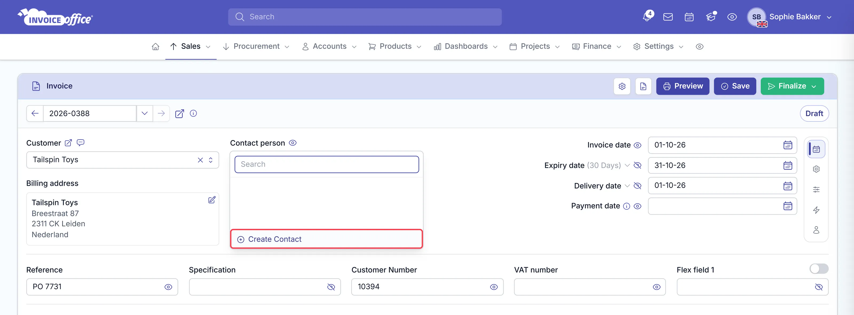Screen dimensions: 854x315
Task: Go to the next invoice arrow
Action: pyautogui.click(x=161, y=113)
